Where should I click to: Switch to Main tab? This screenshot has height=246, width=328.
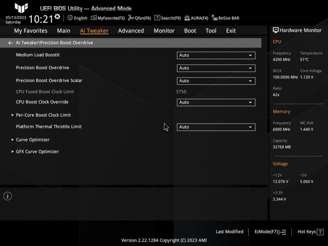(x=64, y=31)
